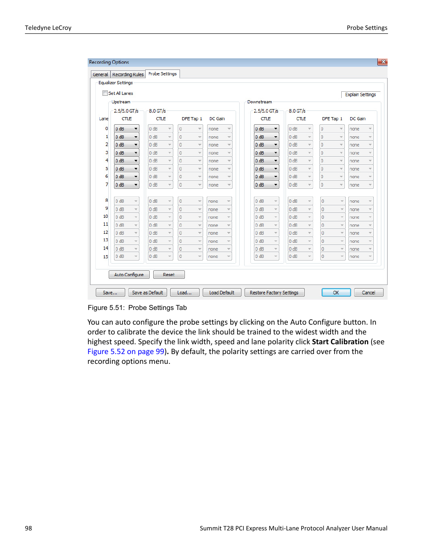This screenshot has width=425, height=550.
Task: Open the DFE Tap 1 dropdown for Downstream Lane 5
Action: (331, 168)
